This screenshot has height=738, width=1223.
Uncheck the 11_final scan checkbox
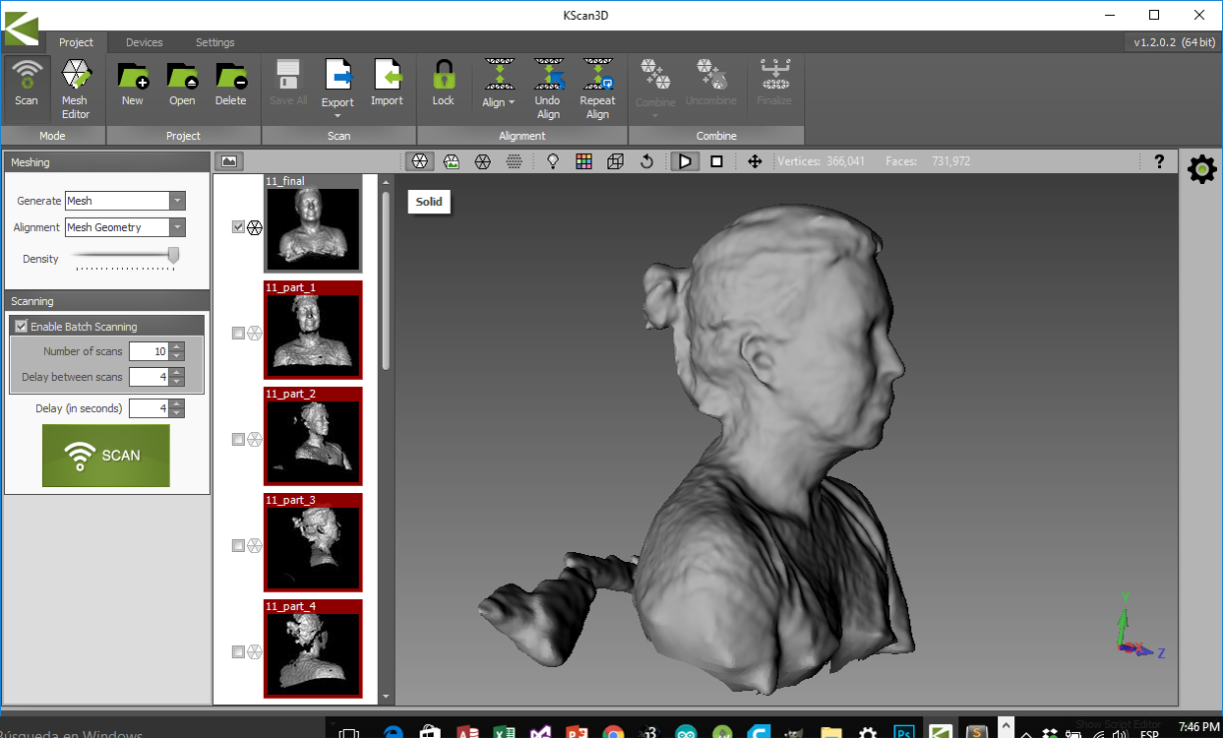(x=238, y=227)
